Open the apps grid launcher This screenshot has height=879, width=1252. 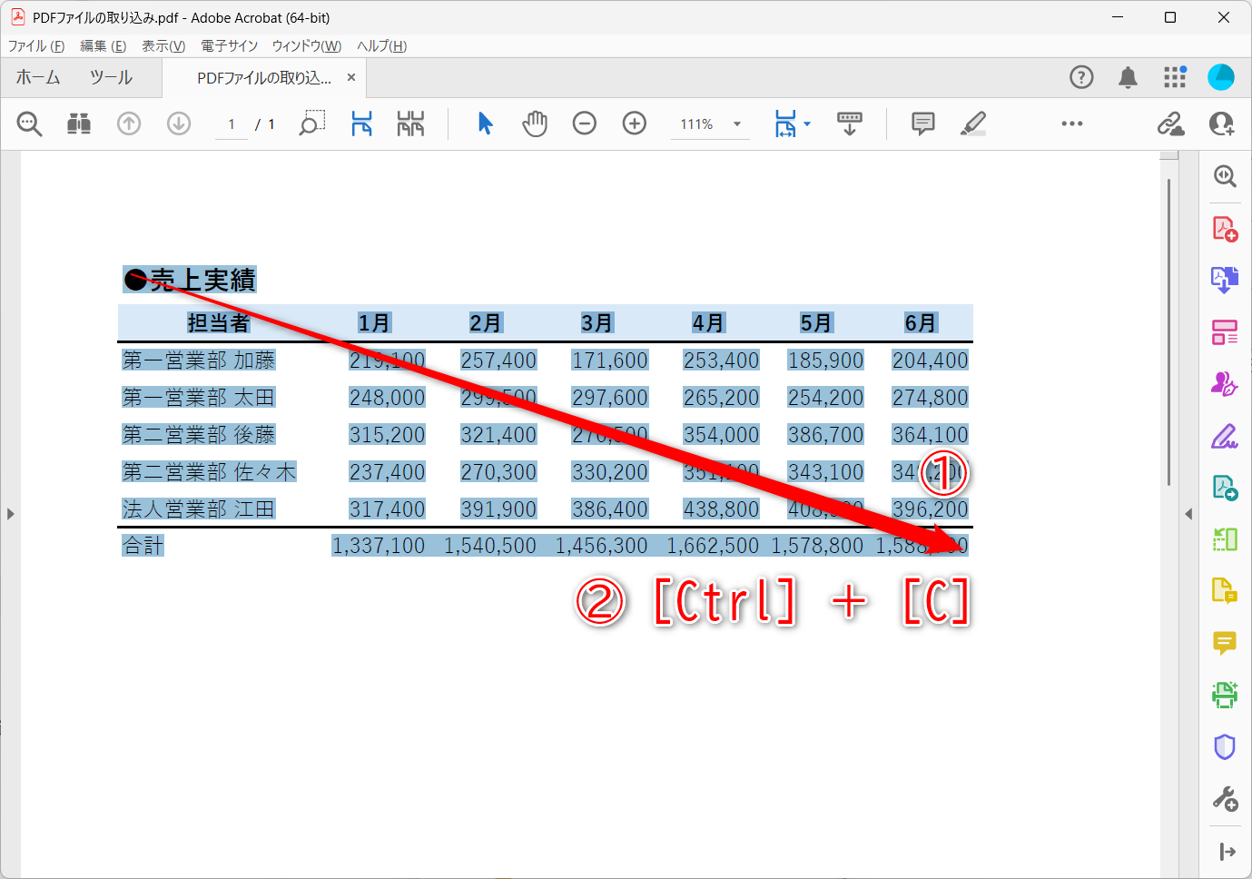click(x=1175, y=77)
